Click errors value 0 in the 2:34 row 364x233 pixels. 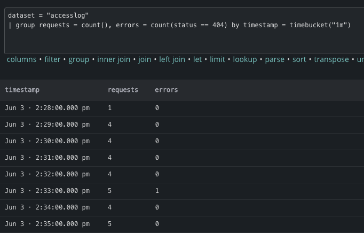157,207
